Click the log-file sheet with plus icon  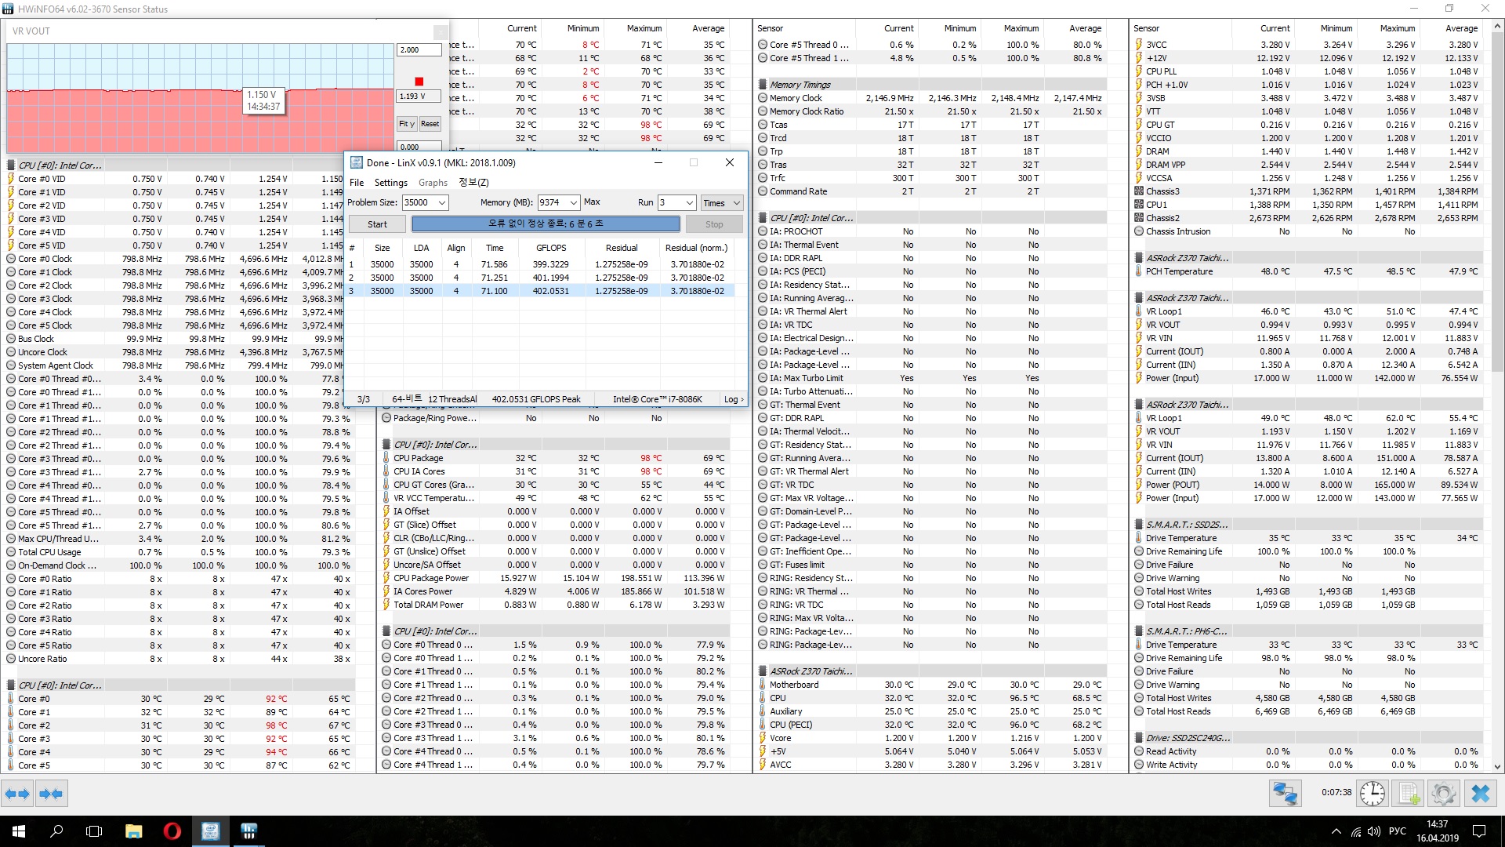coord(1409,794)
